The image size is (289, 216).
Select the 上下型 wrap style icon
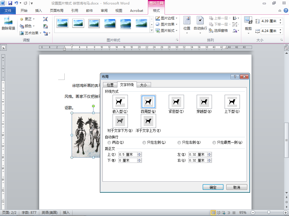tap(232, 102)
